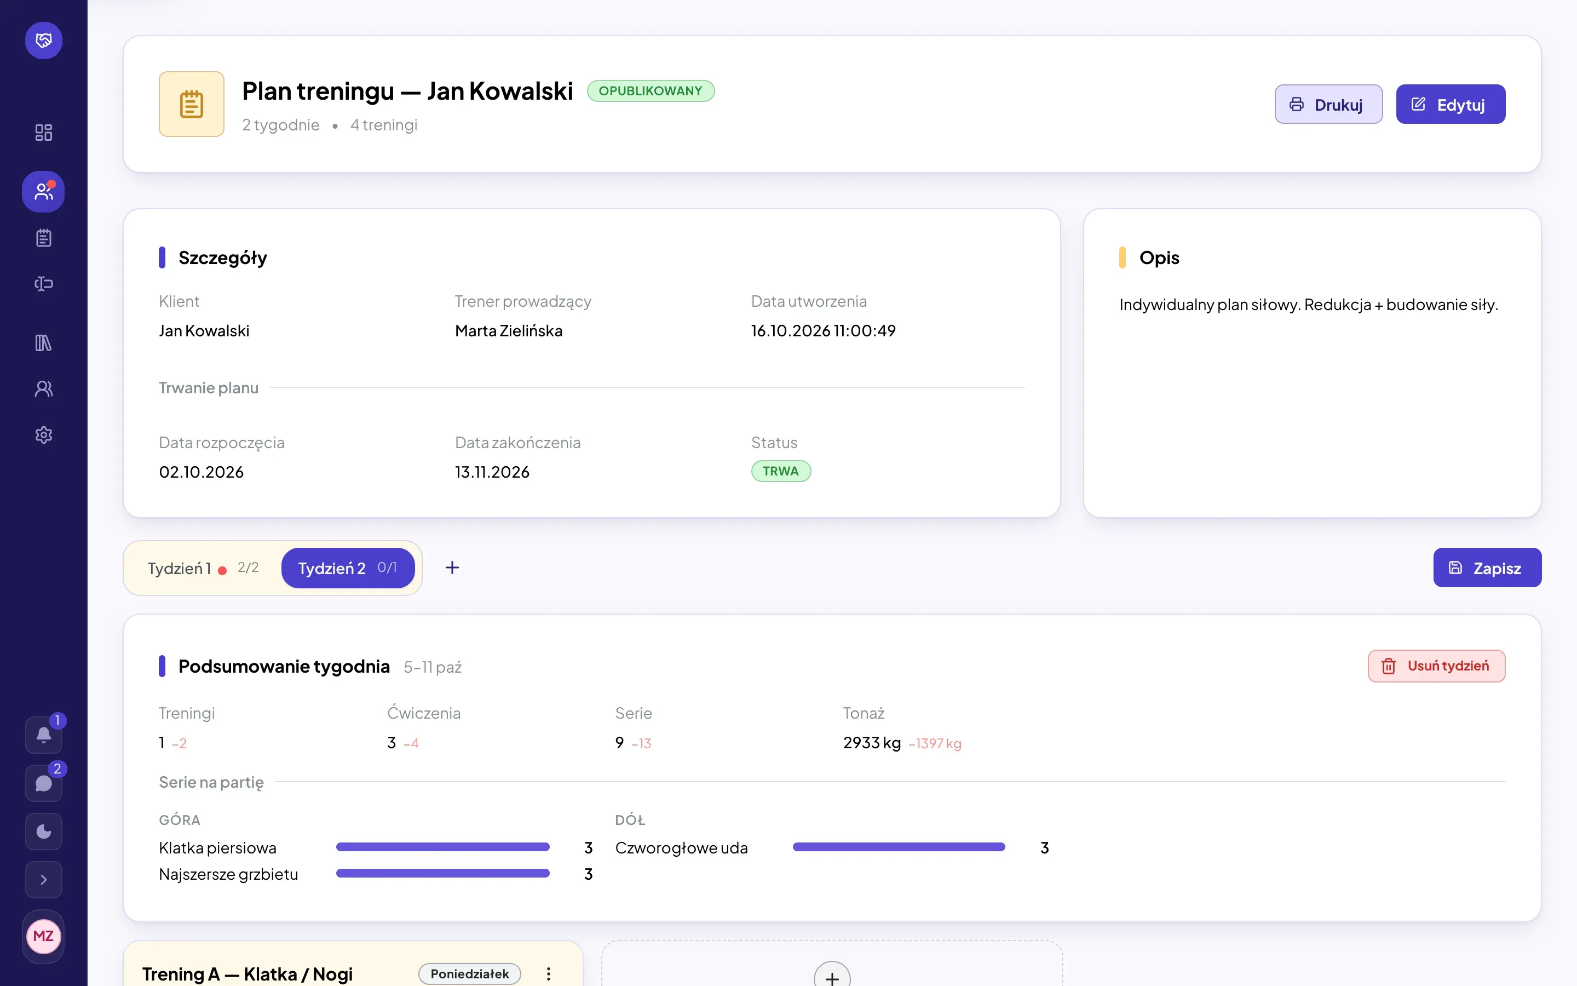Expand the sidebar with chevron arrow

coord(44,880)
